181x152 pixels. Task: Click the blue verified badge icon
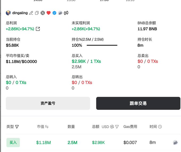(x=54, y=13)
